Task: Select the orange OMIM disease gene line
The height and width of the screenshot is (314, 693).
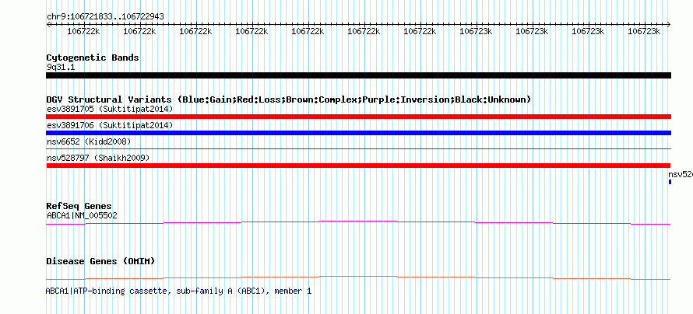Action: [358, 277]
